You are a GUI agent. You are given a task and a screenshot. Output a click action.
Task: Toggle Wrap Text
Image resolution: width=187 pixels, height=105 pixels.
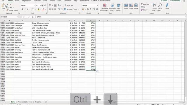click(x=69, y=5)
